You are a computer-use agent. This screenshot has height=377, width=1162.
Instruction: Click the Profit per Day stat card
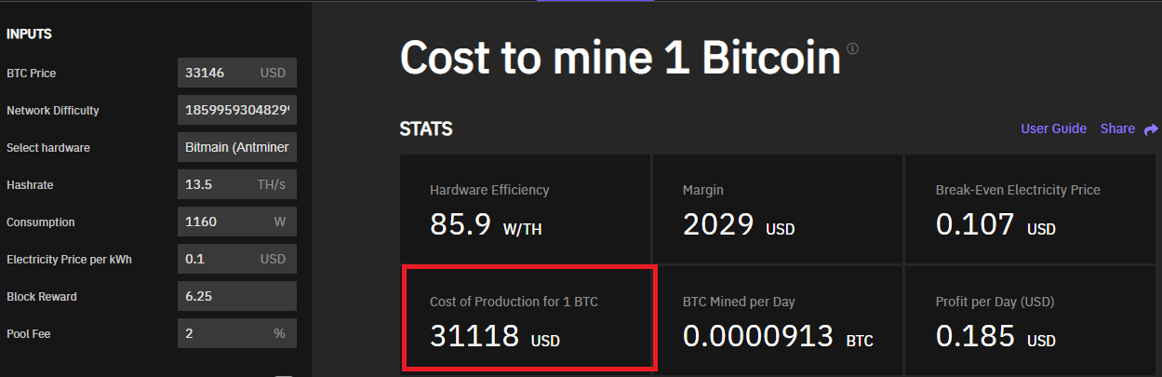pyautogui.click(x=1031, y=320)
